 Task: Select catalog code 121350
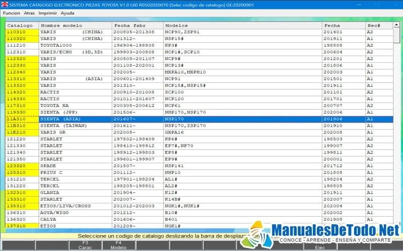point(22,159)
